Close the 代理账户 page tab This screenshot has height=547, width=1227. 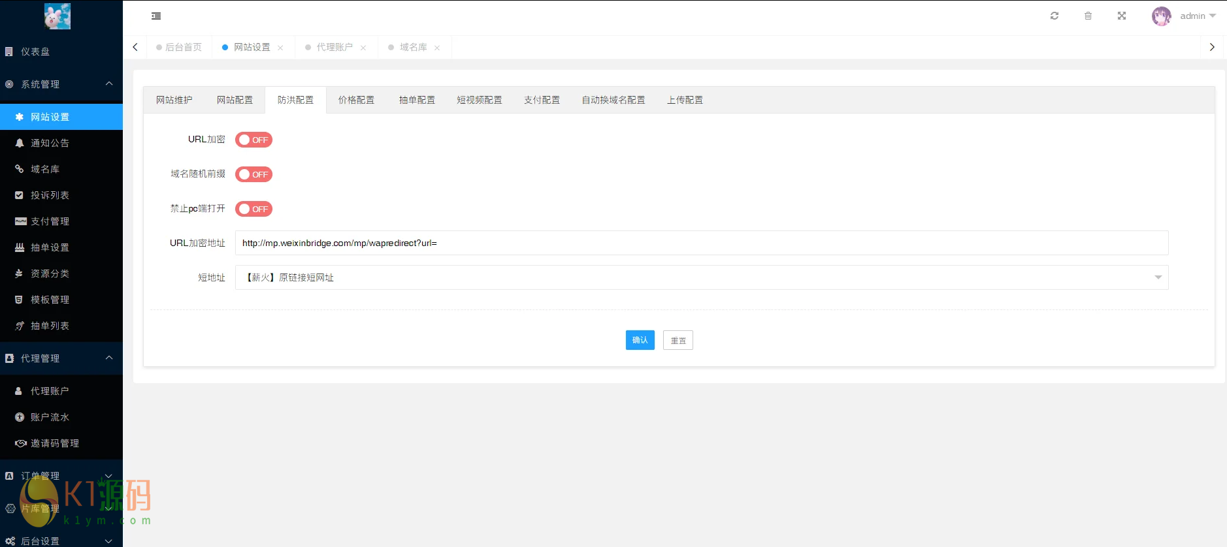[x=363, y=48]
